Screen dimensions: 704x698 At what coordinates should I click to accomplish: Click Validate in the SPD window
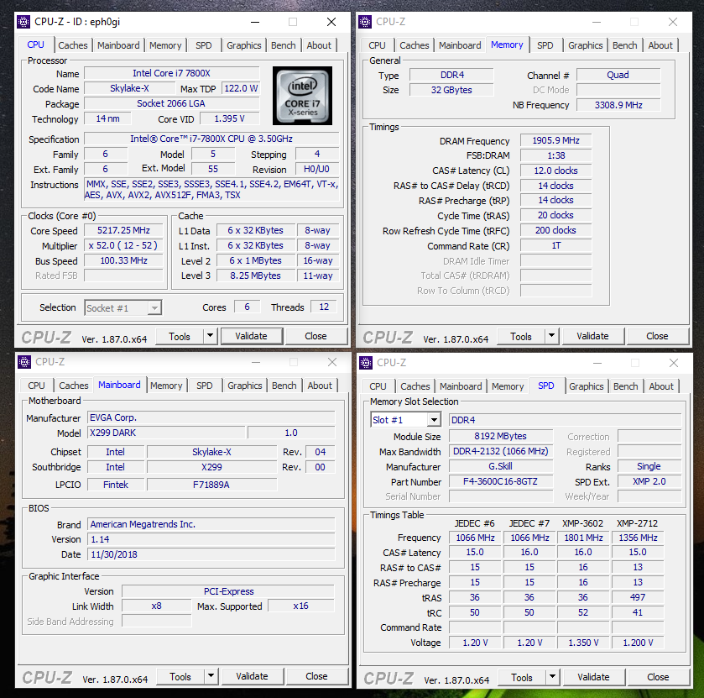(x=593, y=677)
